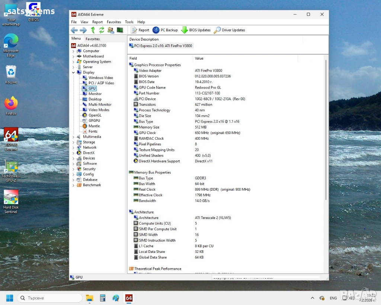Click the Windows Start button
381x305 pixels.
[10, 298]
